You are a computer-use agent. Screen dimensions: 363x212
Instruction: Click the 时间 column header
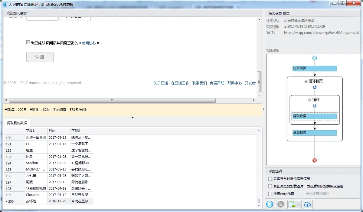point(59,131)
